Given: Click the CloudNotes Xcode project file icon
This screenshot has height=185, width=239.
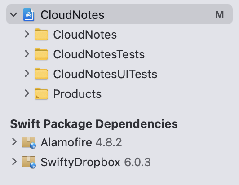Looking at the screenshot, I should coord(29,14).
